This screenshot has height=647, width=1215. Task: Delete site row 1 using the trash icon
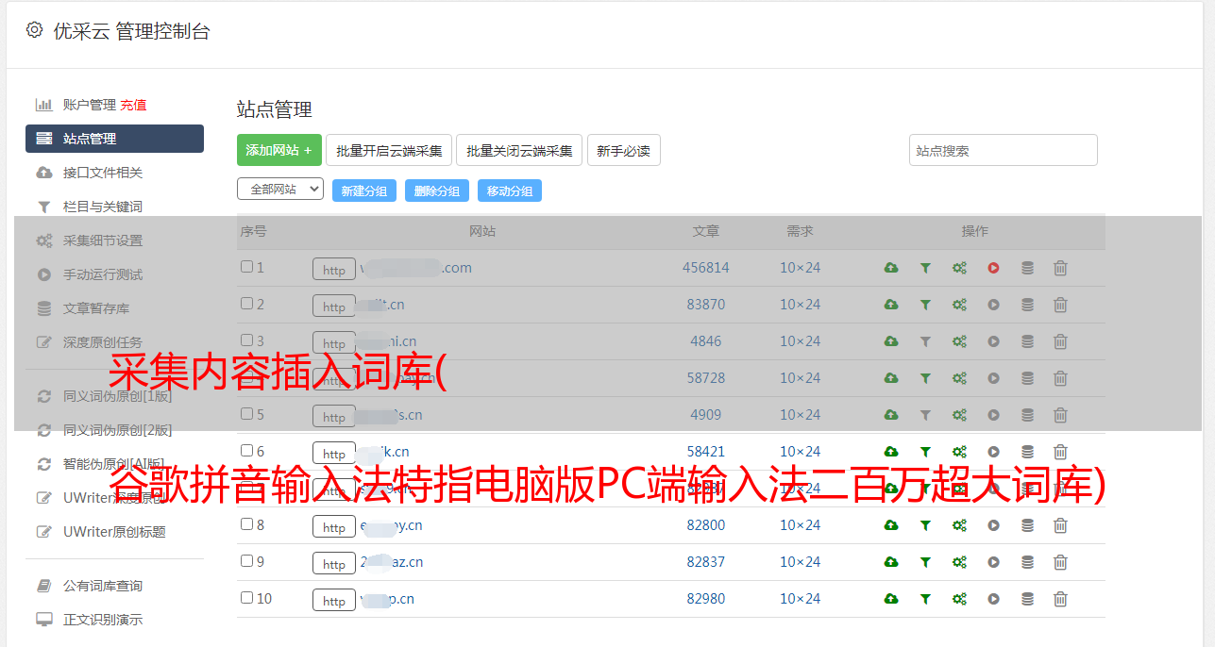1060,268
